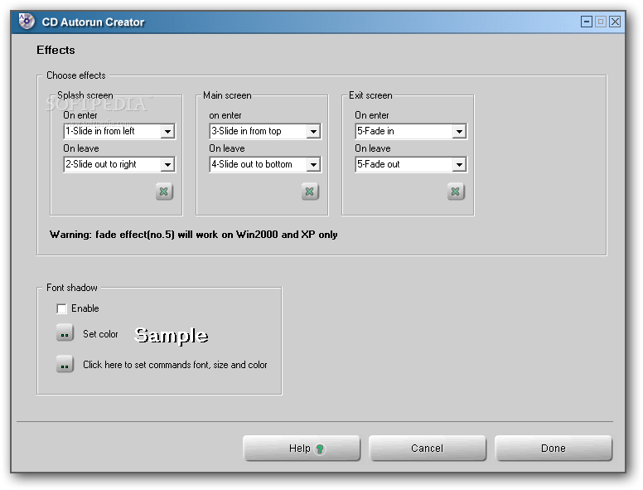The height and width of the screenshot is (490, 643).
Task: Enable the Font shadow checkbox
Action: (61, 308)
